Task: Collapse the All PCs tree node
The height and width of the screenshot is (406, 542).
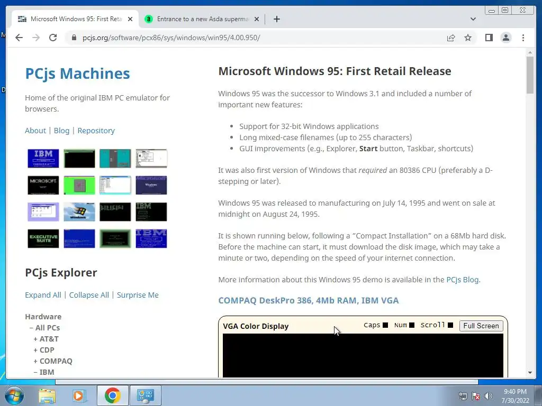Action: tap(45, 328)
